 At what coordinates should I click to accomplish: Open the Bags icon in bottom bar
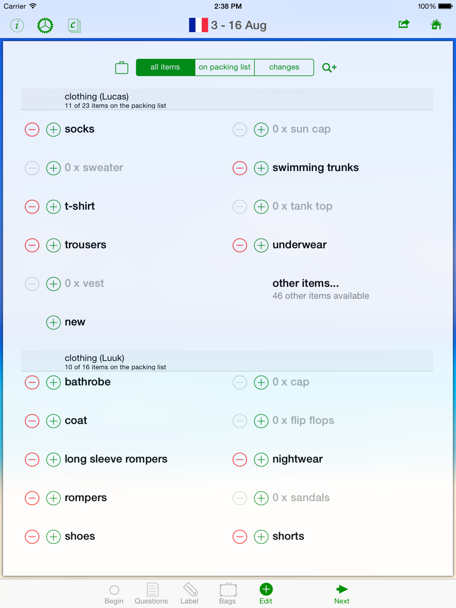point(228,593)
